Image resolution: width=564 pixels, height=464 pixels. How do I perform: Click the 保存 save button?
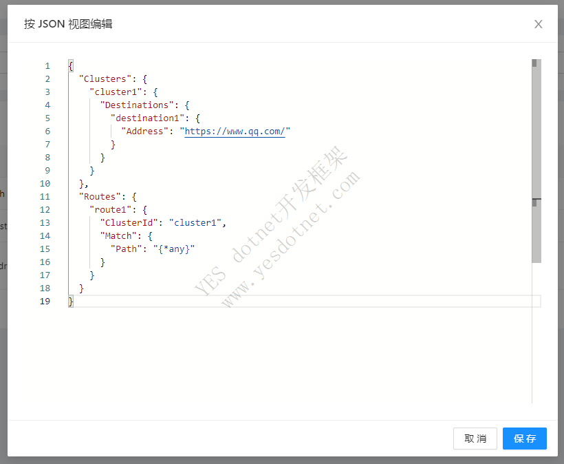524,438
